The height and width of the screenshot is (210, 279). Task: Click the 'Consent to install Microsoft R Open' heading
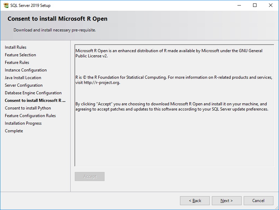click(x=57, y=19)
